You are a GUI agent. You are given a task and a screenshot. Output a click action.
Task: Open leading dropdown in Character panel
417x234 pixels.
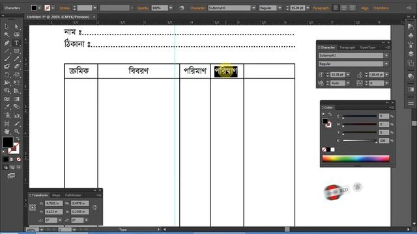coord(386,75)
